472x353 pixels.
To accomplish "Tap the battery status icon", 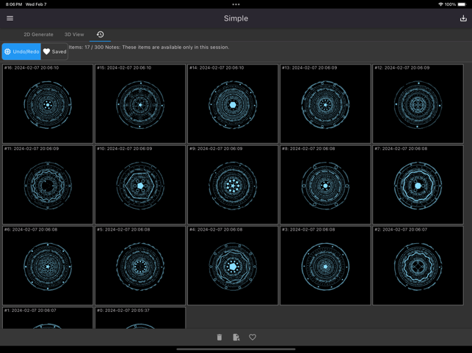I will [x=462, y=4].
